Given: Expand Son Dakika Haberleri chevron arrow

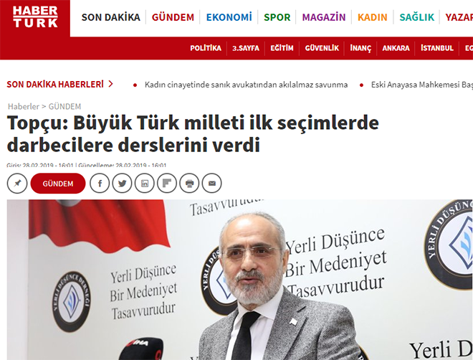Looking at the screenshot, I should click(110, 84).
